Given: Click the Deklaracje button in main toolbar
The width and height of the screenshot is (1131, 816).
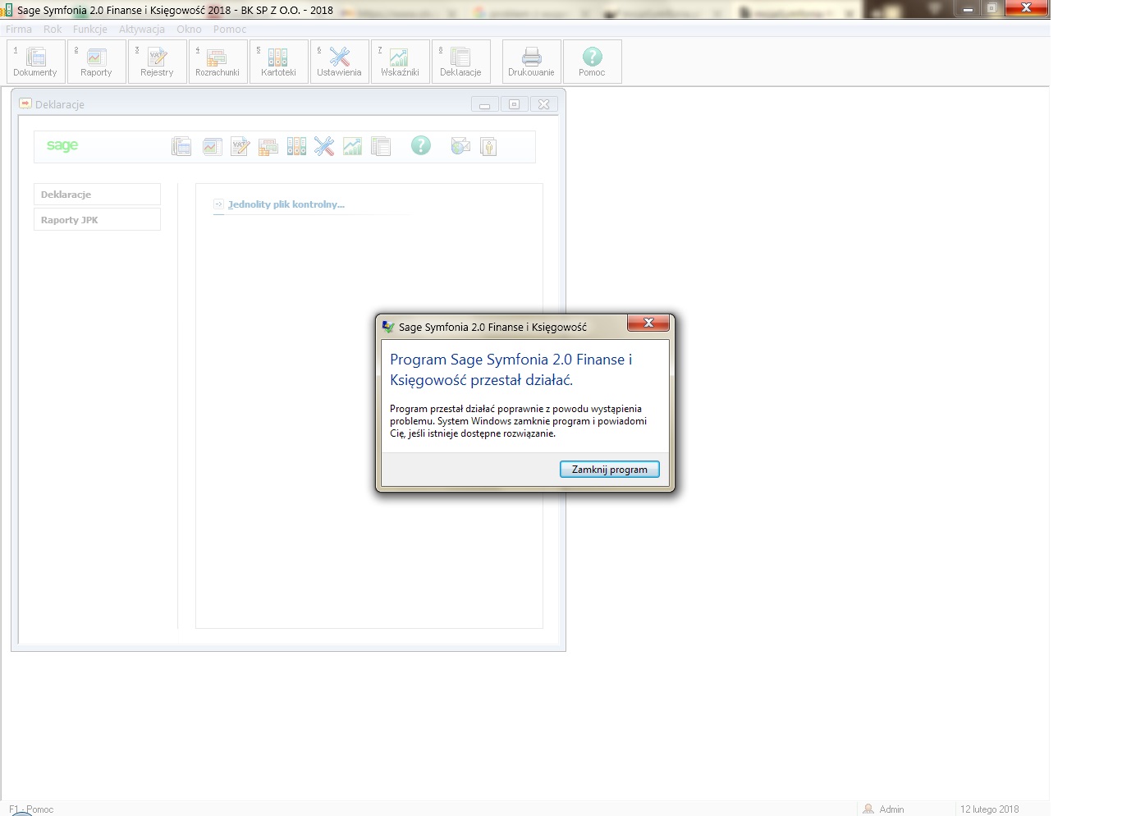Looking at the screenshot, I should coord(460,62).
